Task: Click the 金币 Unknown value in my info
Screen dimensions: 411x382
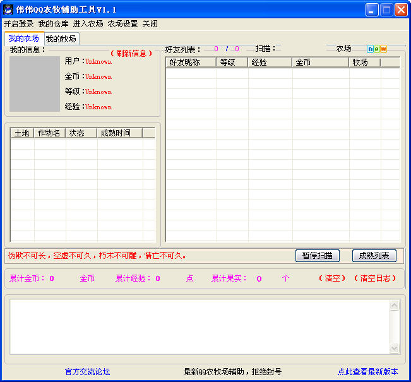Action: click(98, 76)
